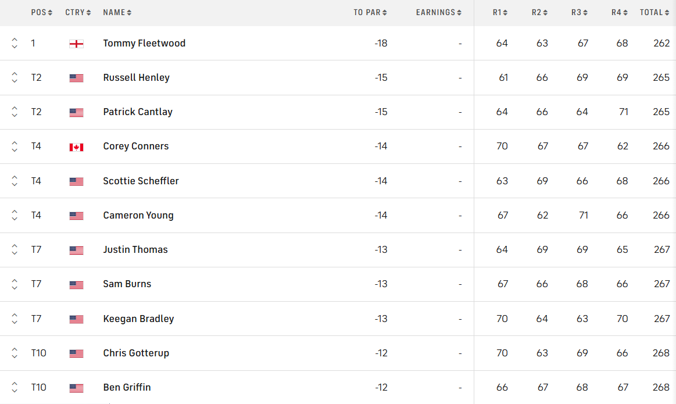Click the USA flag beside Justin Thomas

76,250
